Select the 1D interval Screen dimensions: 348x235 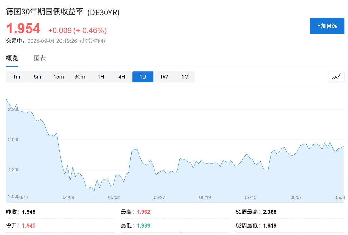143,77
